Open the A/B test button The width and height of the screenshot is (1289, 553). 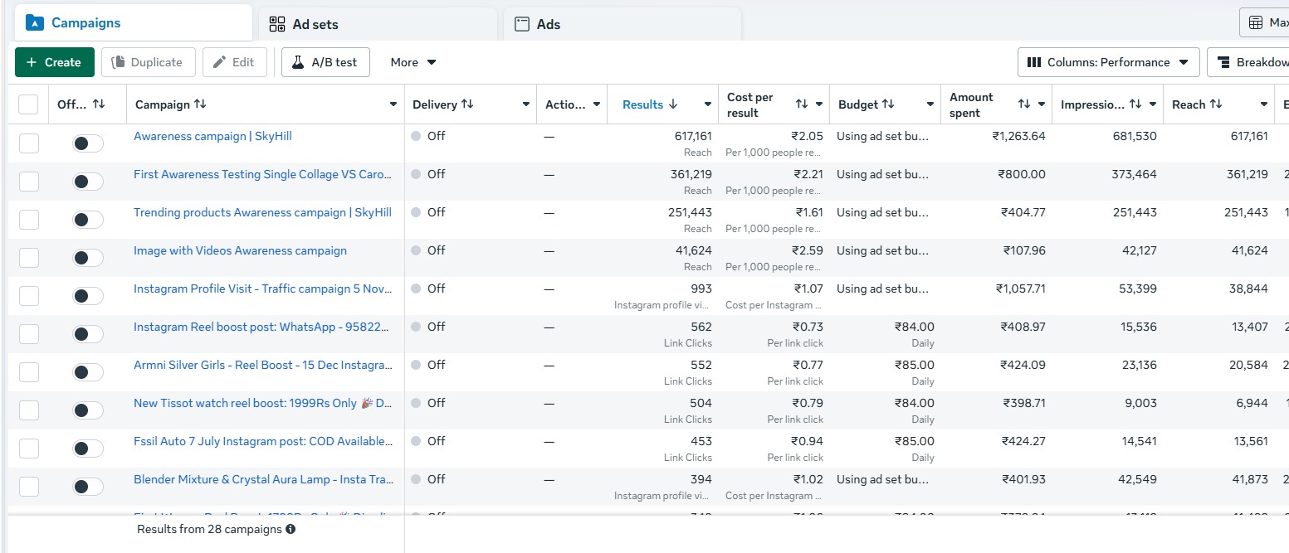325,62
